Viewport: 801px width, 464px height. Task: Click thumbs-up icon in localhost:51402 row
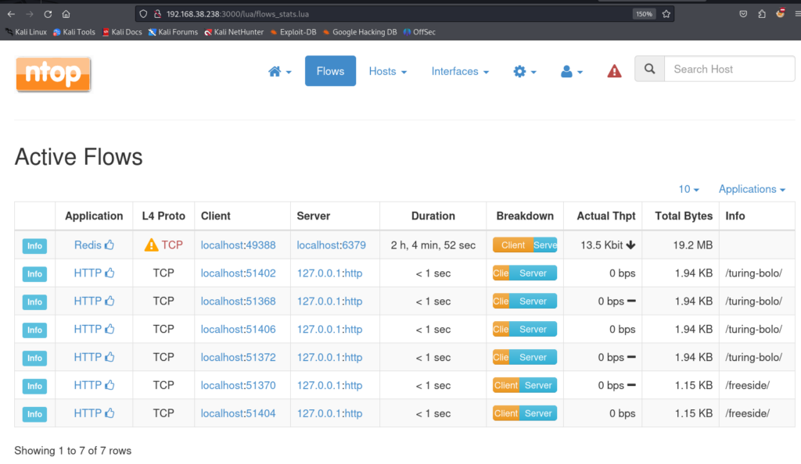point(110,273)
